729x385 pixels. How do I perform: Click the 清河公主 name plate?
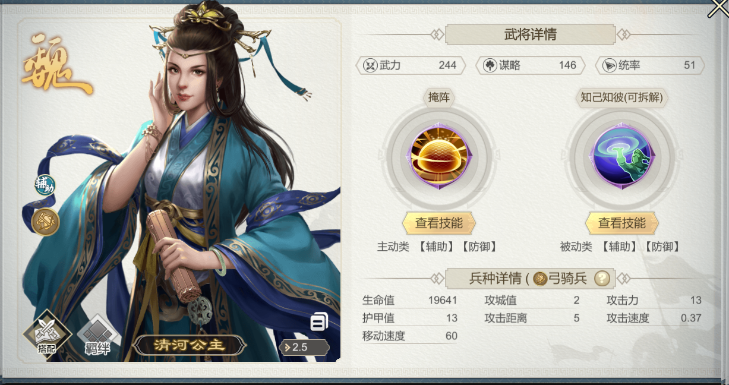(x=190, y=345)
